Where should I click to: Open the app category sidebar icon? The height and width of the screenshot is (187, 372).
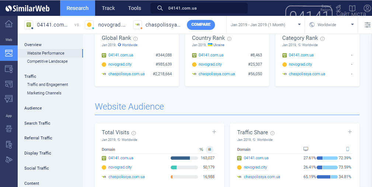tap(9, 144)
